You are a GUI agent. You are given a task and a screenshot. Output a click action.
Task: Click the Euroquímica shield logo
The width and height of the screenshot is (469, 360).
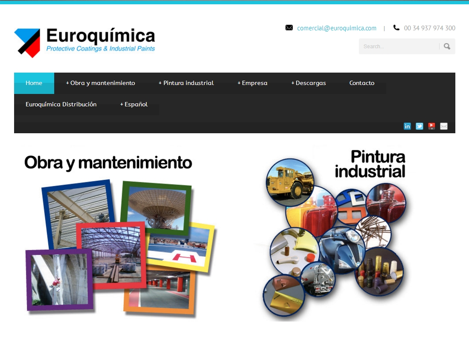(x=27, y=43)
